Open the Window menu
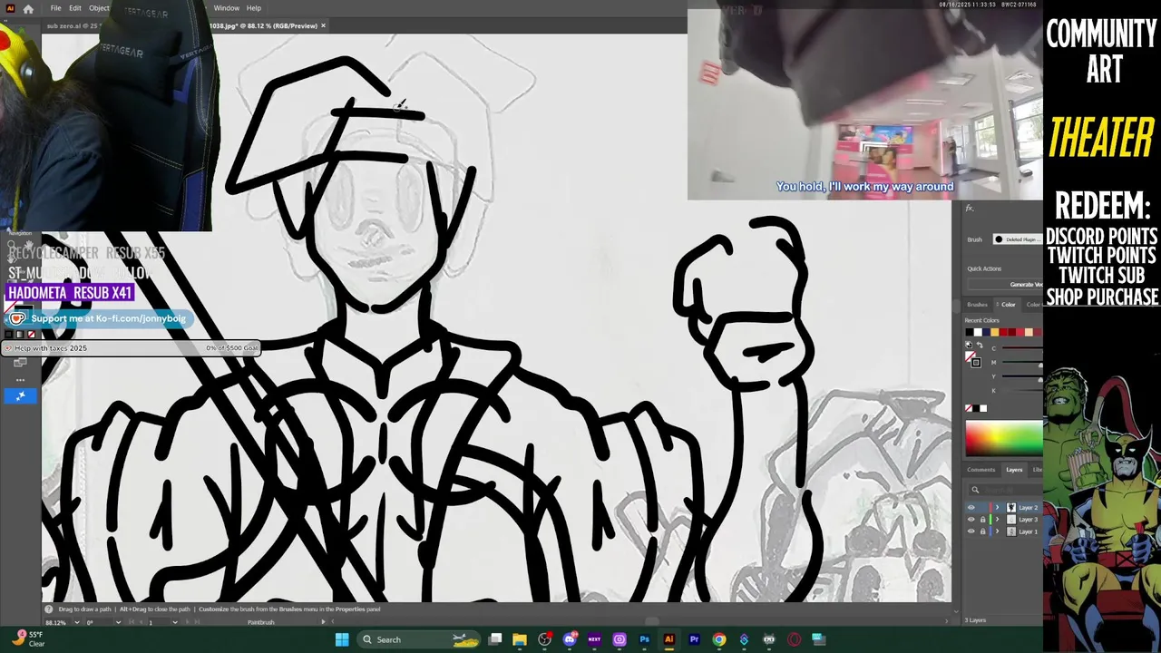This screenshot has height=653, width=1161. pyautogui.click(x=227, y=8)
